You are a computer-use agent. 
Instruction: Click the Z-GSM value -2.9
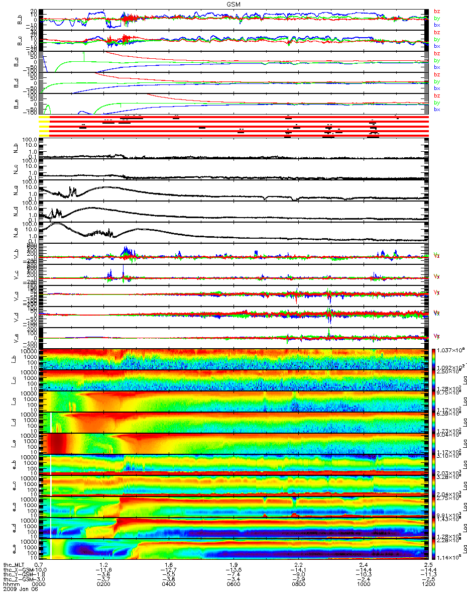299,579
